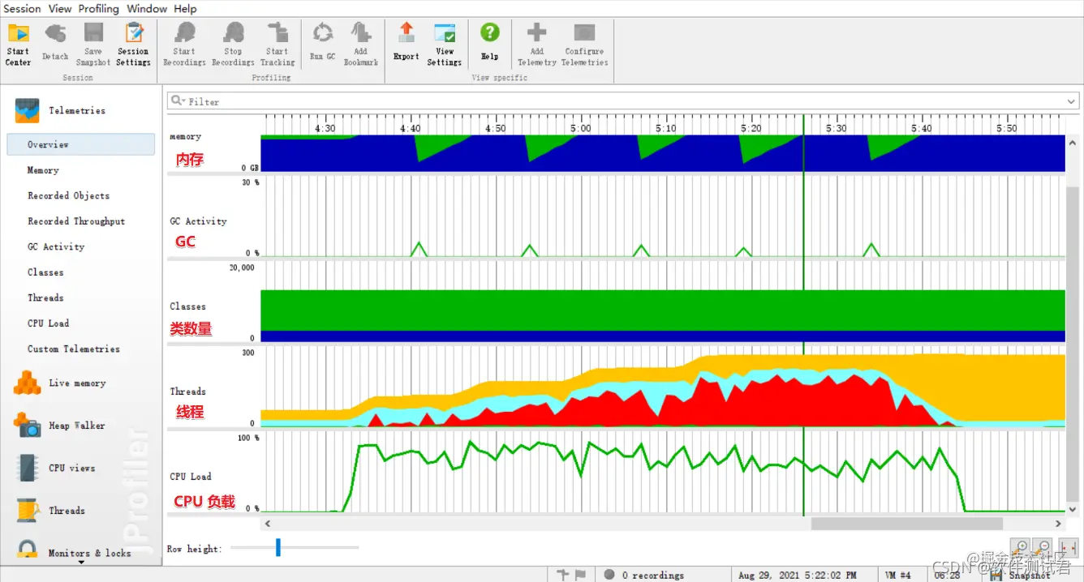Click the 'VM #4' status entry
Screen dimensions: 1084x582
[x=898, y=575]
